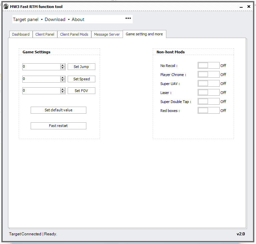This screenshot has height=244, width=256.
Task: Click the Set FOV button
Action: pos(81,91)
